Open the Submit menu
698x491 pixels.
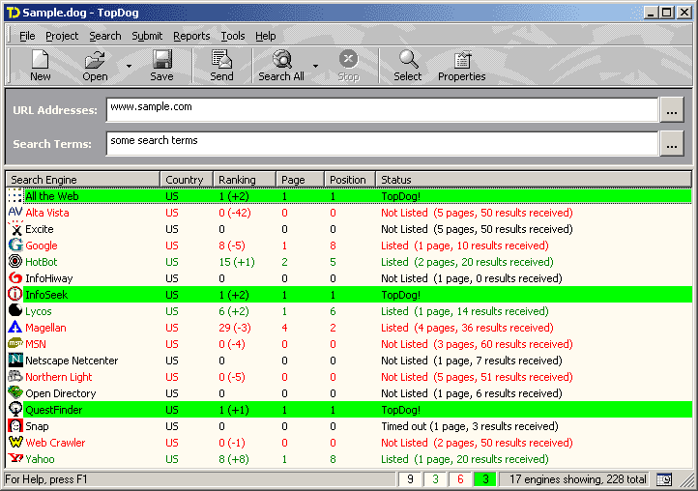point(147,36)
